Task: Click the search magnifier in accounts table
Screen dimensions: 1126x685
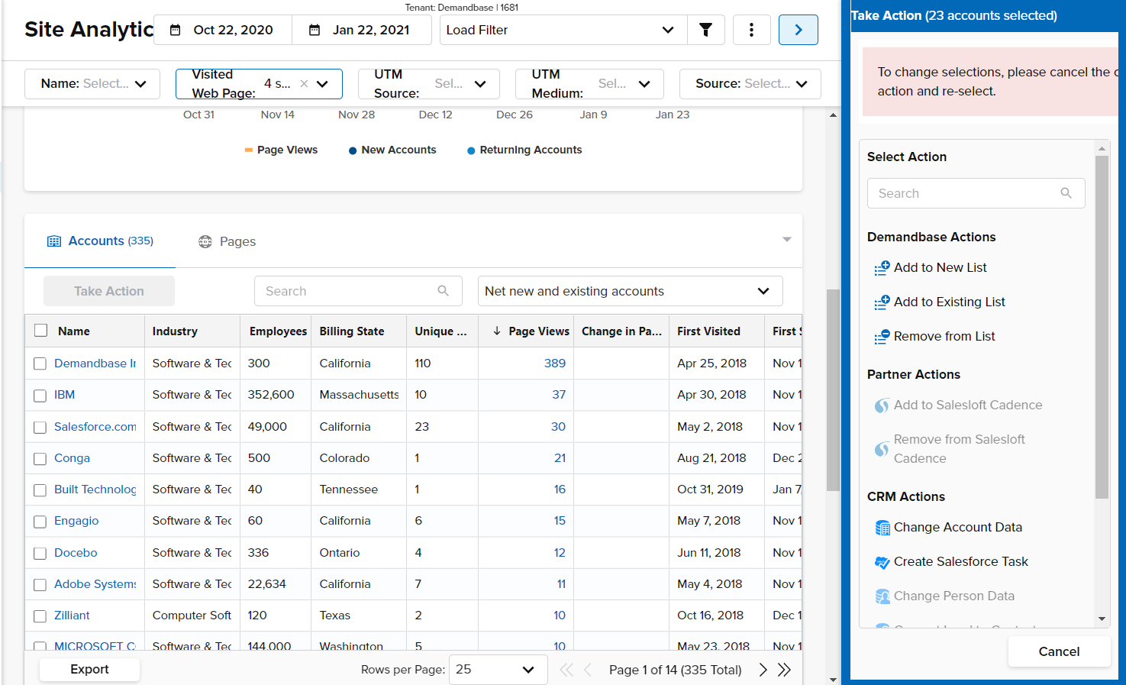Action: 443,290
